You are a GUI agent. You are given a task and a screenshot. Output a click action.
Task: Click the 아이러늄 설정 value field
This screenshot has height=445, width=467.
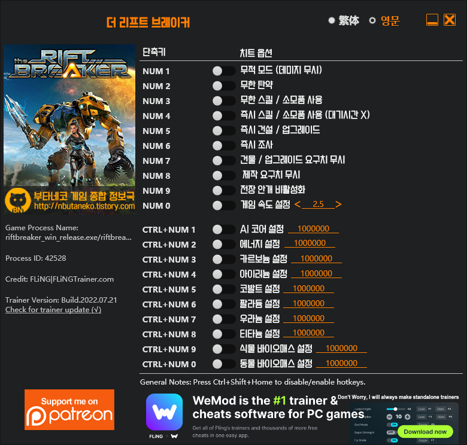coord(316,274)
